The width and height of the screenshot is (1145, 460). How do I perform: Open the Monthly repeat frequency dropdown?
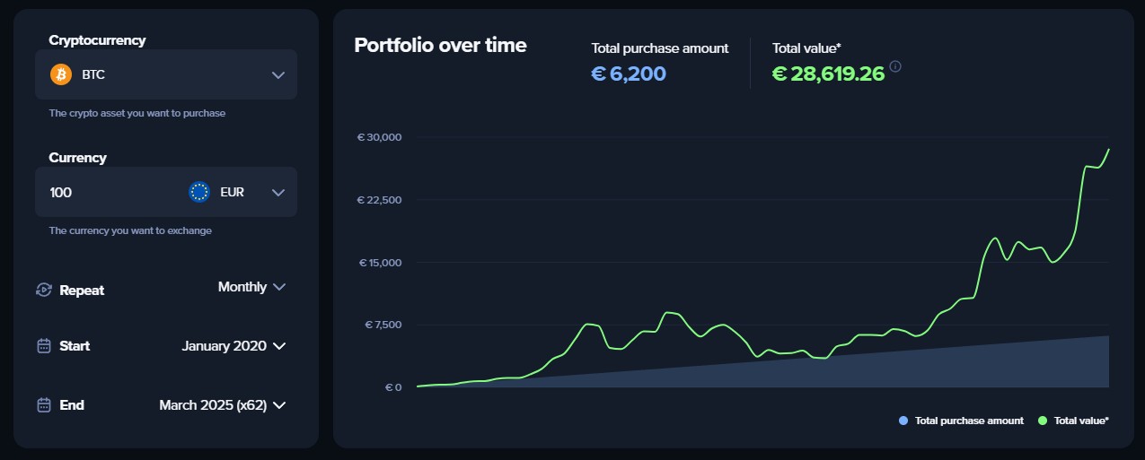click(x=251, y=287)
